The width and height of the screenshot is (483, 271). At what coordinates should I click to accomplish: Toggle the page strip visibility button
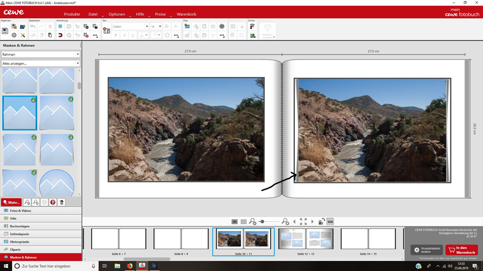(330, 222)
